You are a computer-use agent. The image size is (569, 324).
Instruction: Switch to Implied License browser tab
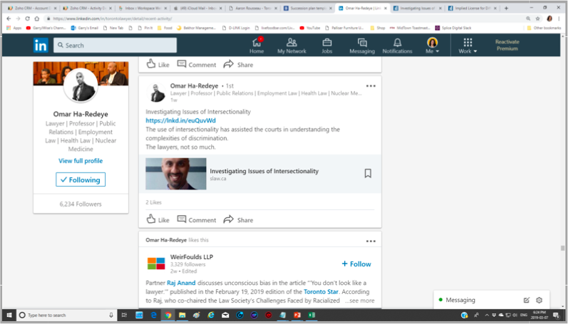click(473, 8)
